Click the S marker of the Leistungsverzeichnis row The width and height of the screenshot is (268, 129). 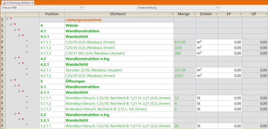[x=2, y=20]
